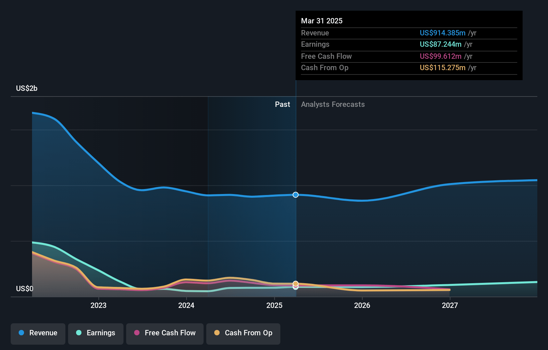Screen dimensions: 548x350
Task: Click the 2026 x-axis label
Action: coord(362,305)
